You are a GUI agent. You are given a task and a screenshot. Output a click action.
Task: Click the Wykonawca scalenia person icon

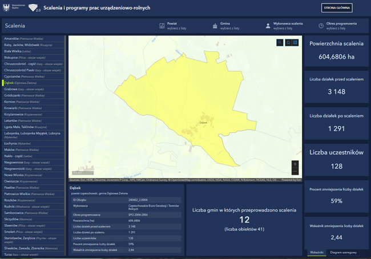(x=268, y=26)
